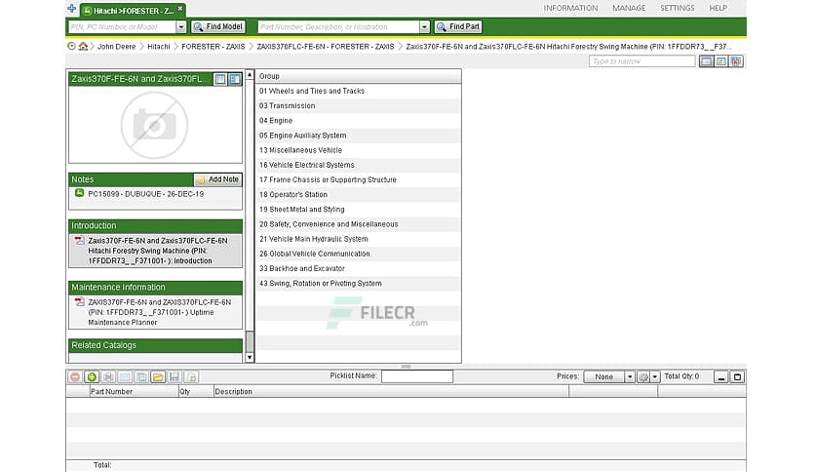The image size is (815, 472).
Task: Click the open picklist folder icon
Action: (158, 376)
